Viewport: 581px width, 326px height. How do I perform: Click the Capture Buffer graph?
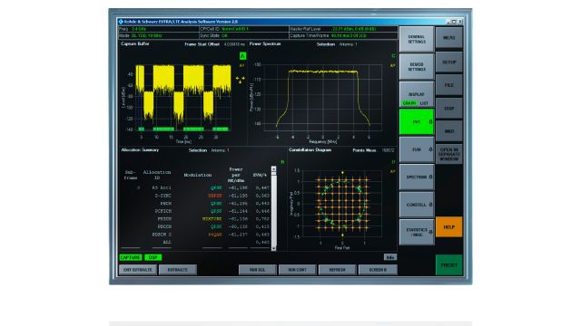[183, 98]
